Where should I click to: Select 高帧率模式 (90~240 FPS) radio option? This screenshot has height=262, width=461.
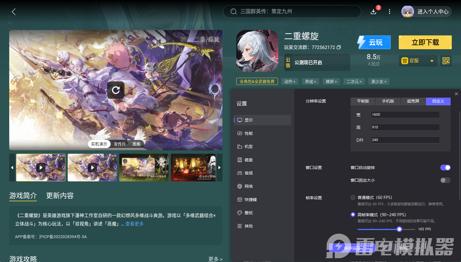tap(353, 215)
